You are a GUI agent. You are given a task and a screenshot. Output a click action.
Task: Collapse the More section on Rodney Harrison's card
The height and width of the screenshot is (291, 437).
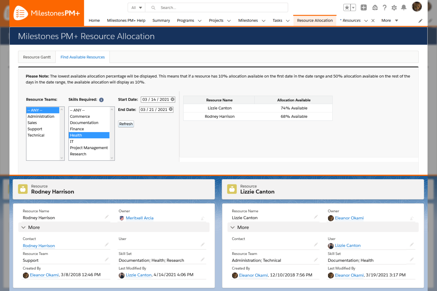coord(23,227)
